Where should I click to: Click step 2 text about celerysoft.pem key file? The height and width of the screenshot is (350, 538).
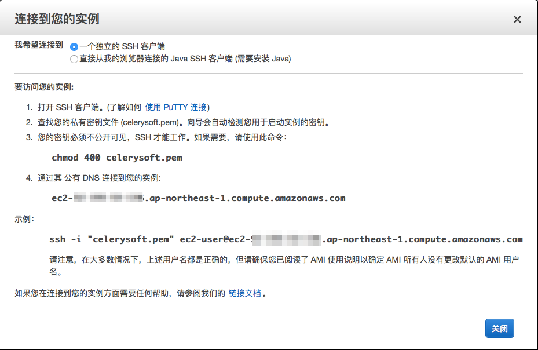(x=184, y=122)
